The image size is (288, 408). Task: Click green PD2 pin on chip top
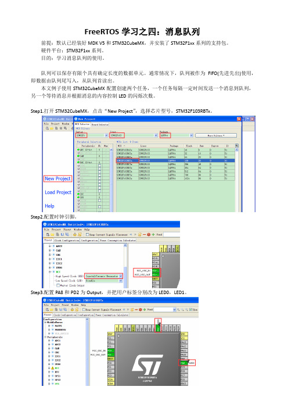tap(158, 328)
